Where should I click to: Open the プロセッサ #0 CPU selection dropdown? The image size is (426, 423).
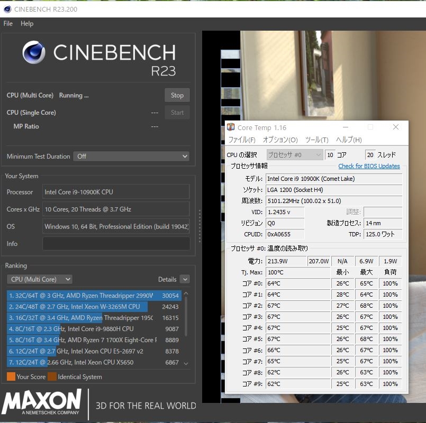coord(295,155)
